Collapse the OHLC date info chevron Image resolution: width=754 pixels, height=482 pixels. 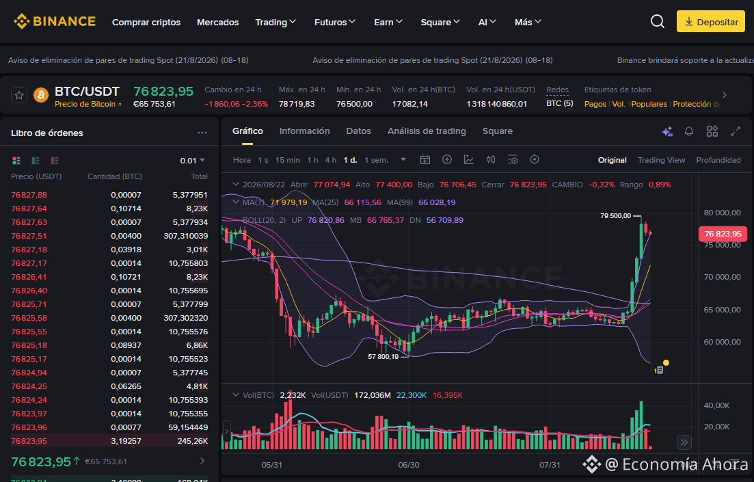pyautogui.click(x=236, y=184)
